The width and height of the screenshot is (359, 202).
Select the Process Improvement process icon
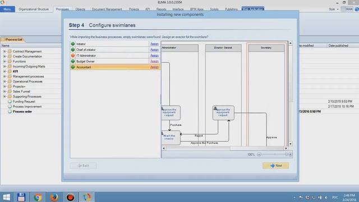pos(10,107)
